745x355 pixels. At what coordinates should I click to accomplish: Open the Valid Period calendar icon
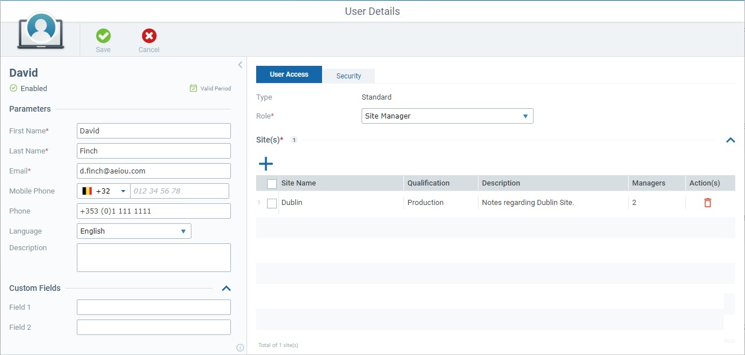pos(193,88)
